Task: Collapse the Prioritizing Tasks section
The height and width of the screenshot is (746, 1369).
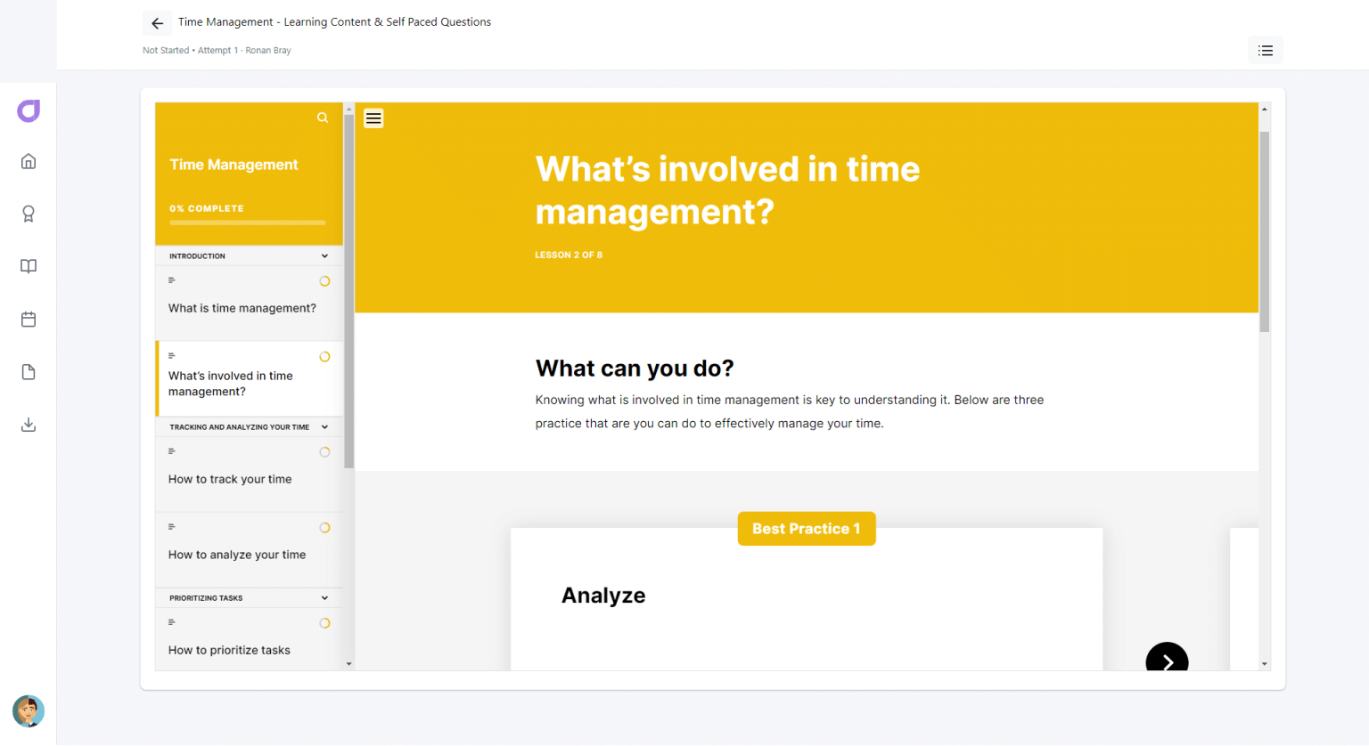Action: [x=324, y=598]
